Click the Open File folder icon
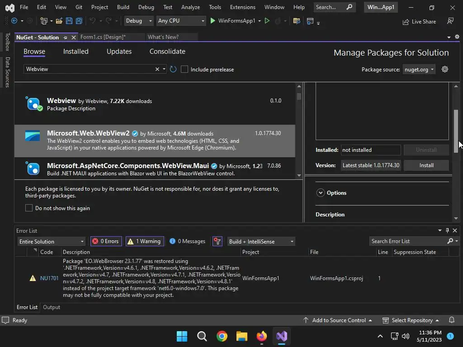This screenshot has height=347, width=463. 59,21
